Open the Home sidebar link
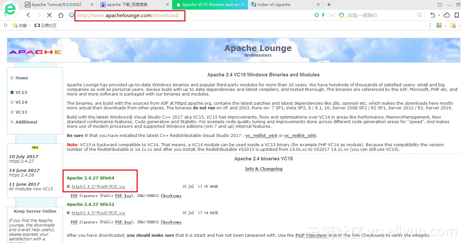Image resolution: width=461 pixels, height=243 pixels. [x=22, y=78]
